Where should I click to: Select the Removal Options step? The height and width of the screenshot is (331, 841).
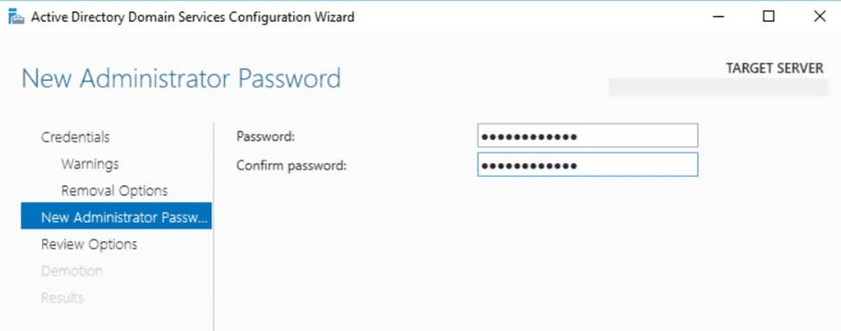114,190
